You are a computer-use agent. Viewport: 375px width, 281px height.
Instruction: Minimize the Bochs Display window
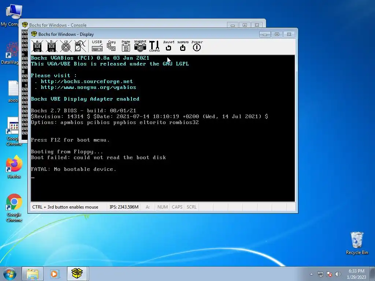click(x=265, y=34)
